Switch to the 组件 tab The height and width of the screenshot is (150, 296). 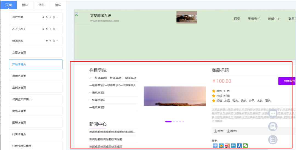(x=42, y=5)
